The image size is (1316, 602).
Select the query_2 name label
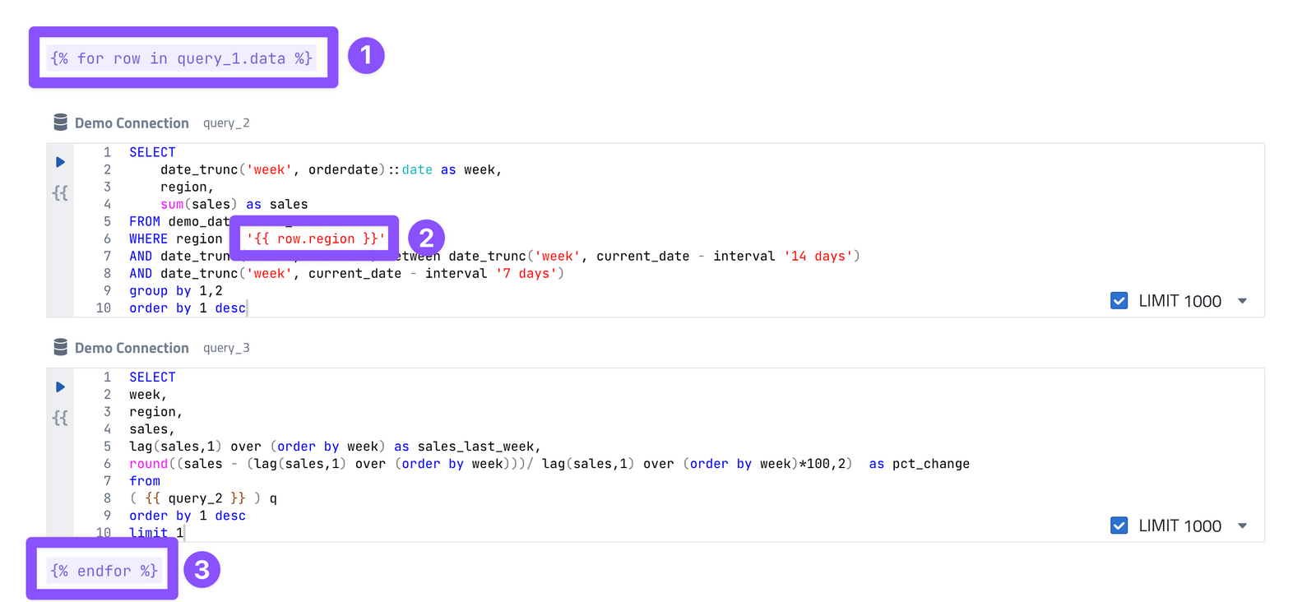[x=226, y=123]
